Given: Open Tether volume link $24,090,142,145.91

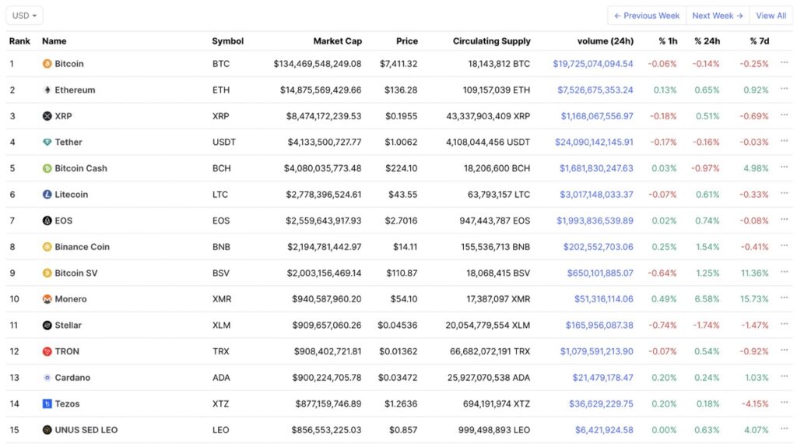Looking at the screenshot, I should (x=594, y=142).
